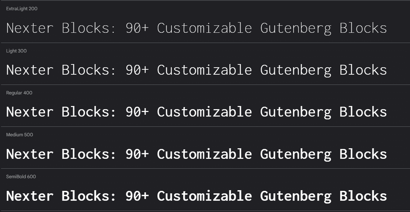Click "Nexter" in the SemiBold 600 preview
410x212 pixels.
point(30,196)
